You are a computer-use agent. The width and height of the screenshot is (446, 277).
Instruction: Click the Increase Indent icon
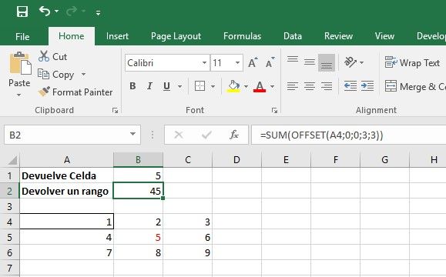pyautogui.click(x=367, y=86)
